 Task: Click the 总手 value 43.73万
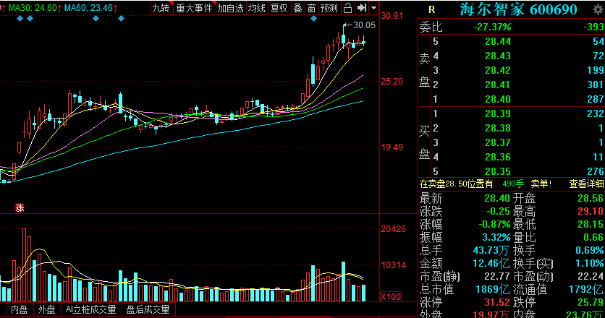pyautogui.click(x=491, y=250)
